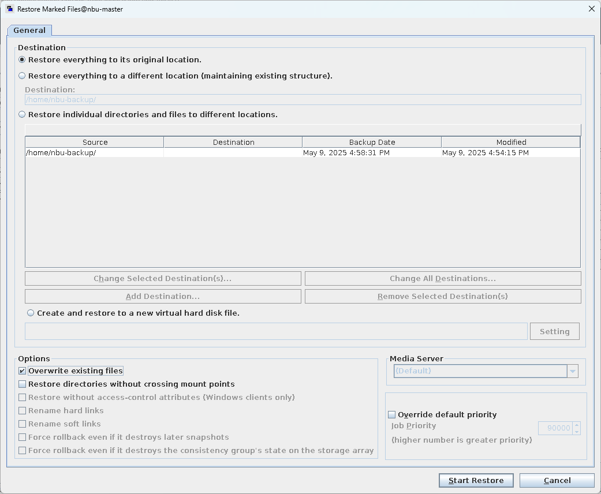Open the Media Server dropdown

pyautogui.click(x=573, y=371)
